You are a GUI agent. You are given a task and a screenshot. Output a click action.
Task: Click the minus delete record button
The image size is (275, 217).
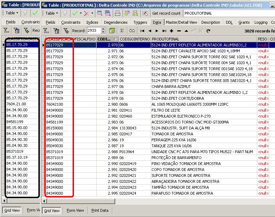[x=179, y=31]
